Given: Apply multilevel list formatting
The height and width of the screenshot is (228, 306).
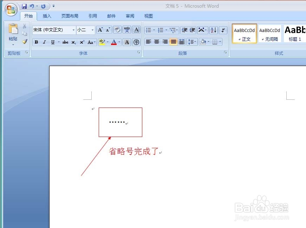Looking at the screenshot, I should point(174,30).
